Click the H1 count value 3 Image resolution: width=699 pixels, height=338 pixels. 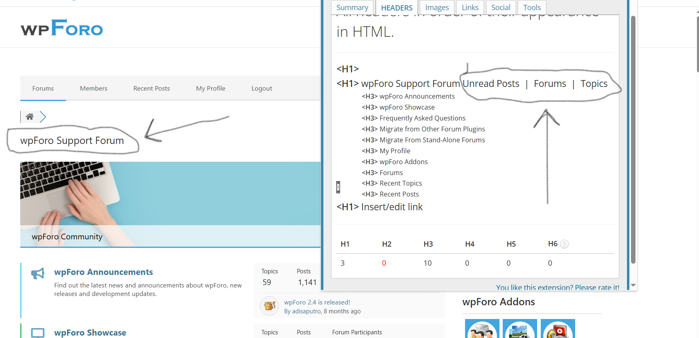(x=342, y=263)
